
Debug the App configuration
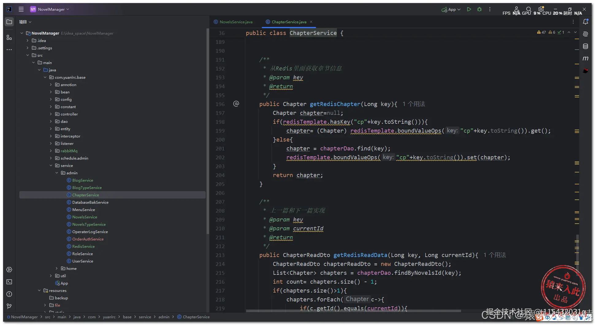479,9
